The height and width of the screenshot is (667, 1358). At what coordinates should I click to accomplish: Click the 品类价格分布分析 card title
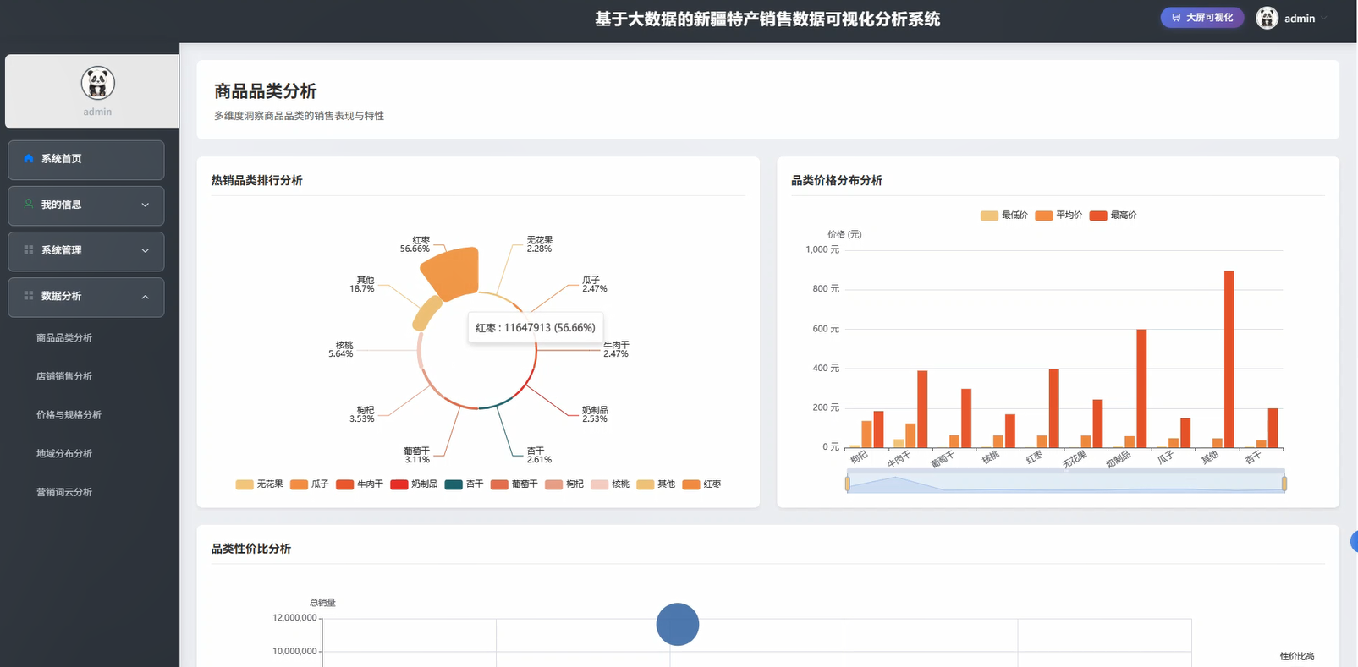[837, 180]
